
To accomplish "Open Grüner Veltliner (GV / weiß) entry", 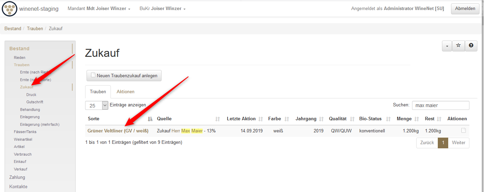I will coord(118,131).
